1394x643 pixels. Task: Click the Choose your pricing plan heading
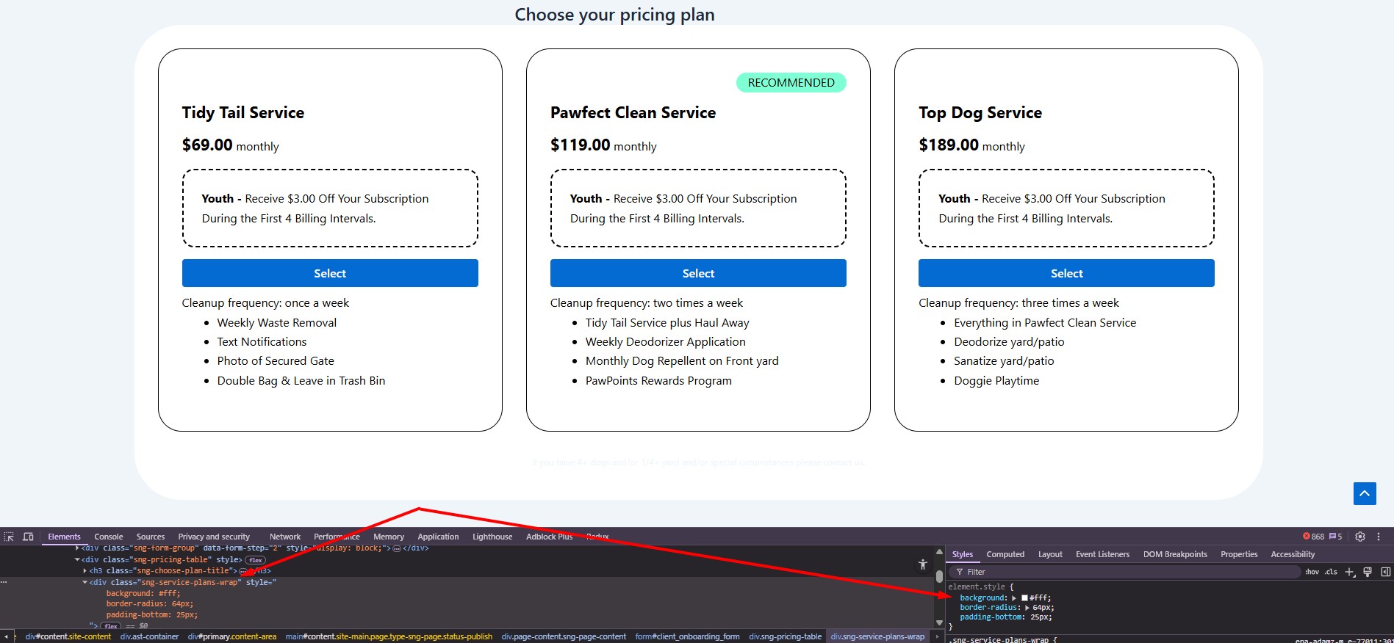click(x=614, y=14)
